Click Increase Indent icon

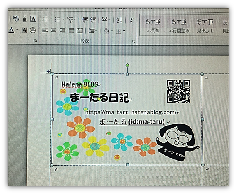[93, 19]
